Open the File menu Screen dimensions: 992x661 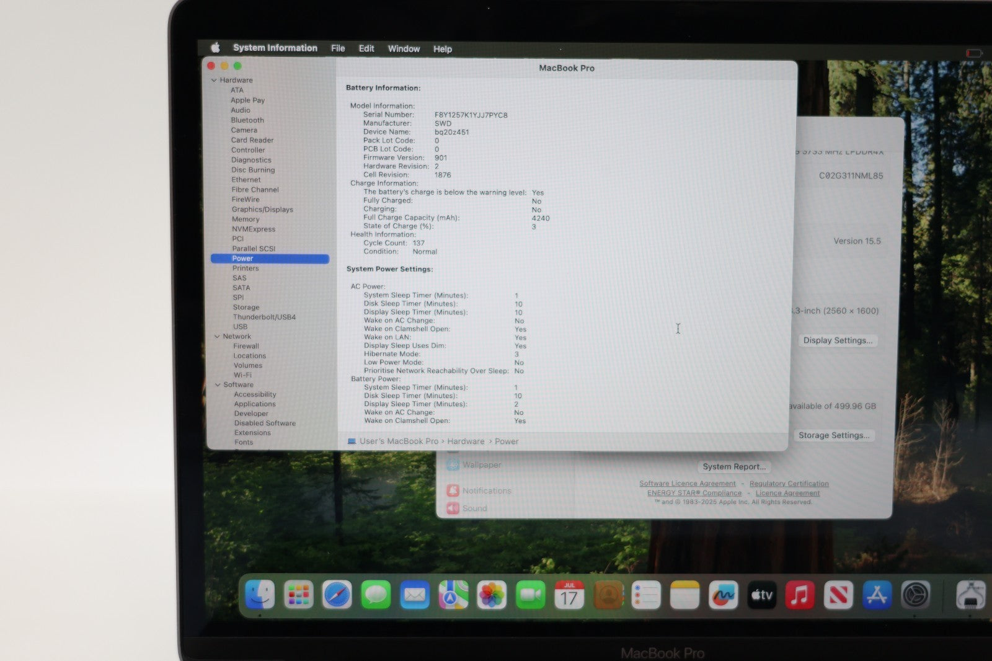click(x=338, y=48)
